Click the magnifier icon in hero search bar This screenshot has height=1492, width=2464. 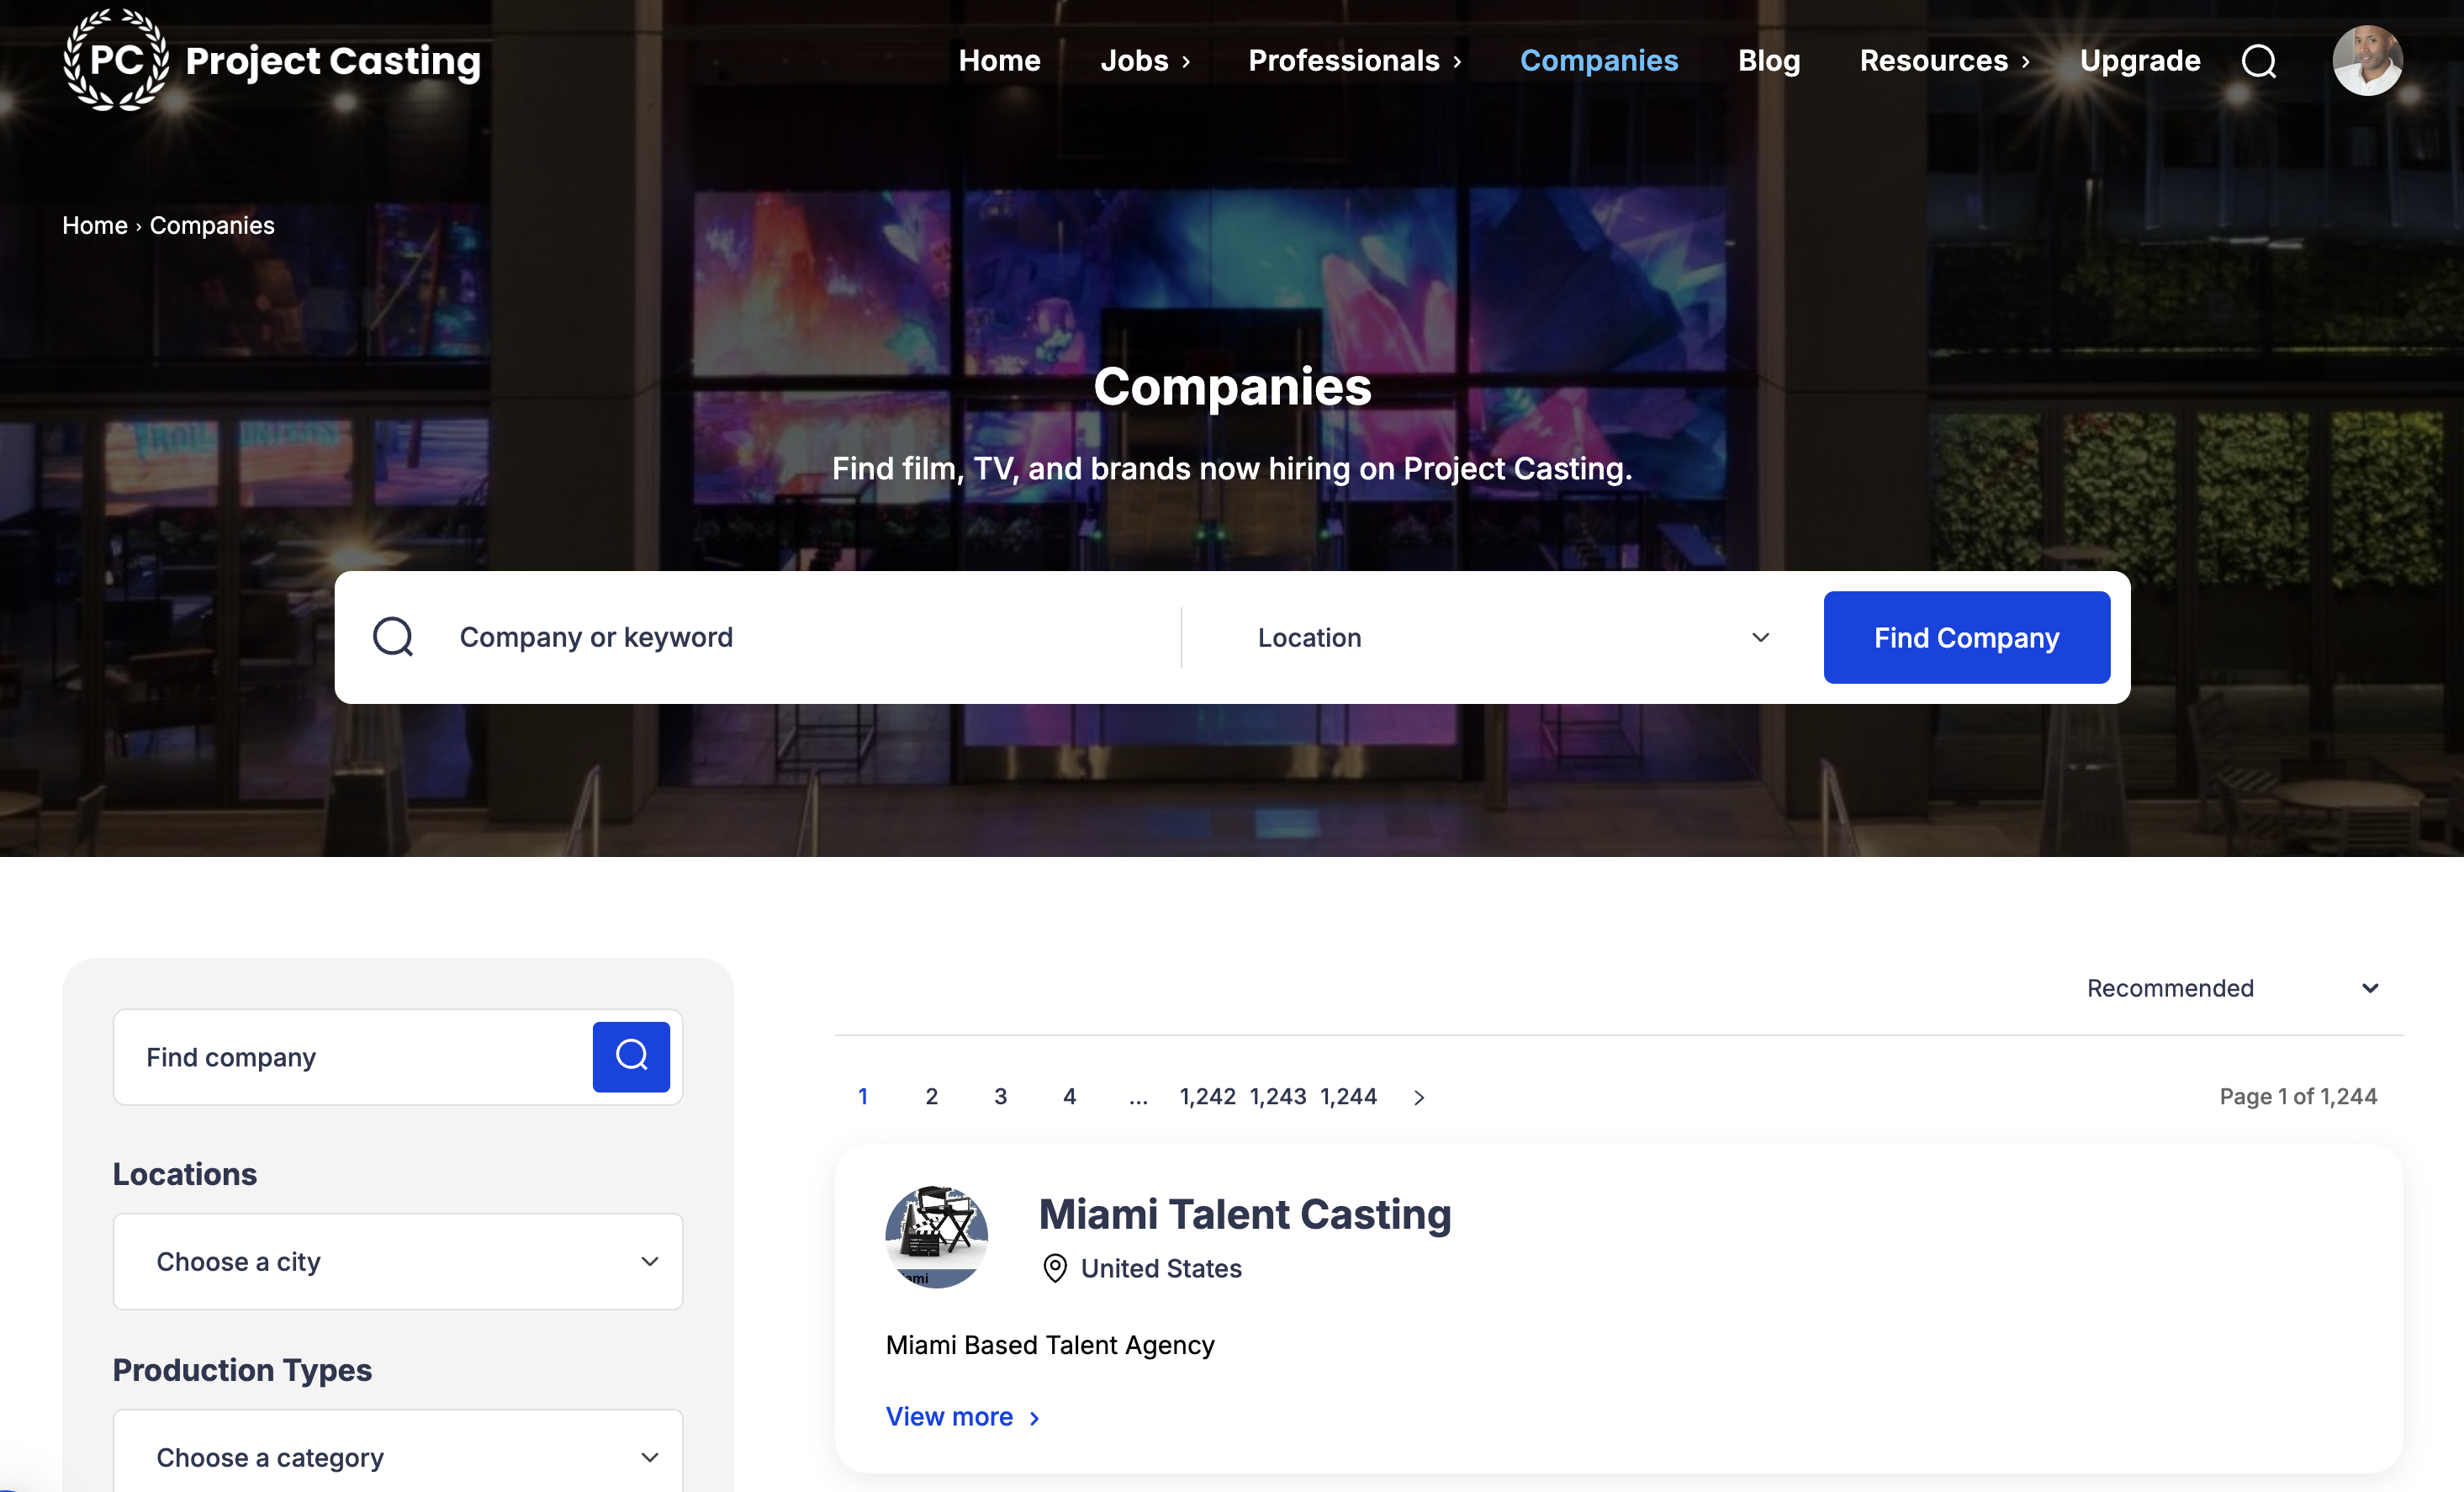393,637
